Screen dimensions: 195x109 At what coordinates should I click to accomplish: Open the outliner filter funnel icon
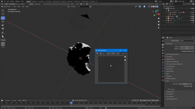pyautogui.click(x=190, y=4)
